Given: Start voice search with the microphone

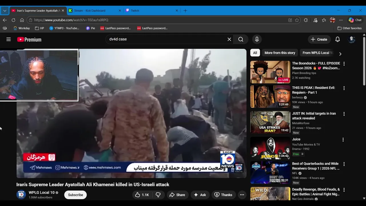Looking at the screenshot, I should pos(257,39).
